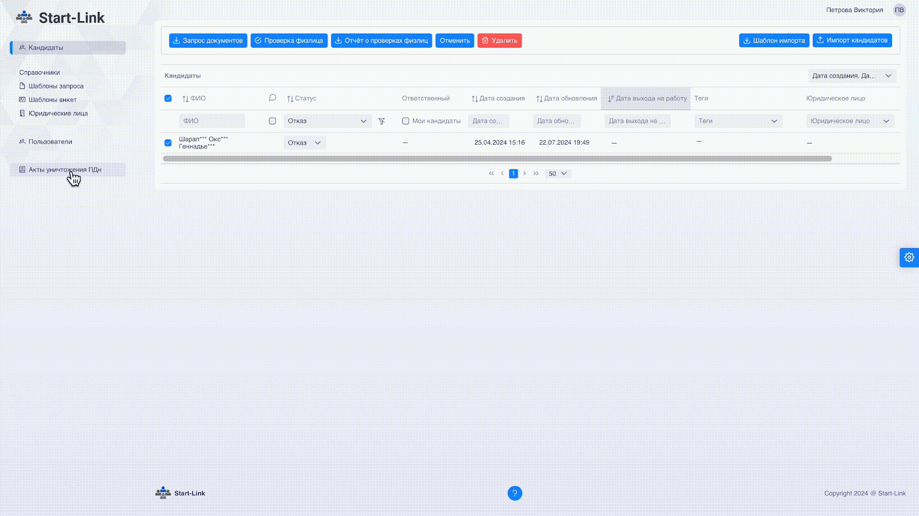Click footer Start-Link logo

180,493
